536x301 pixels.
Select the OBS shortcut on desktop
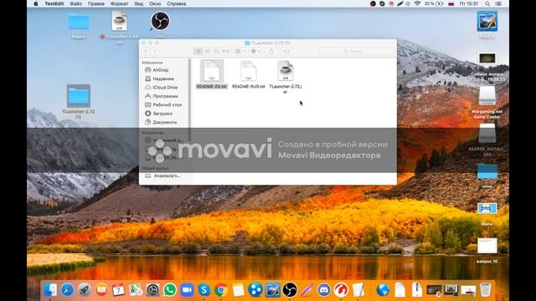160,24
